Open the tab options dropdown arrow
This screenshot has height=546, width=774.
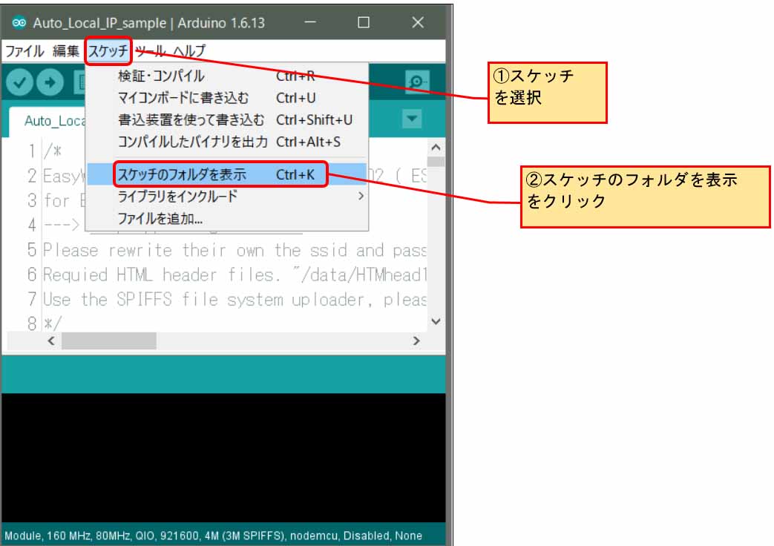(412, 119)
